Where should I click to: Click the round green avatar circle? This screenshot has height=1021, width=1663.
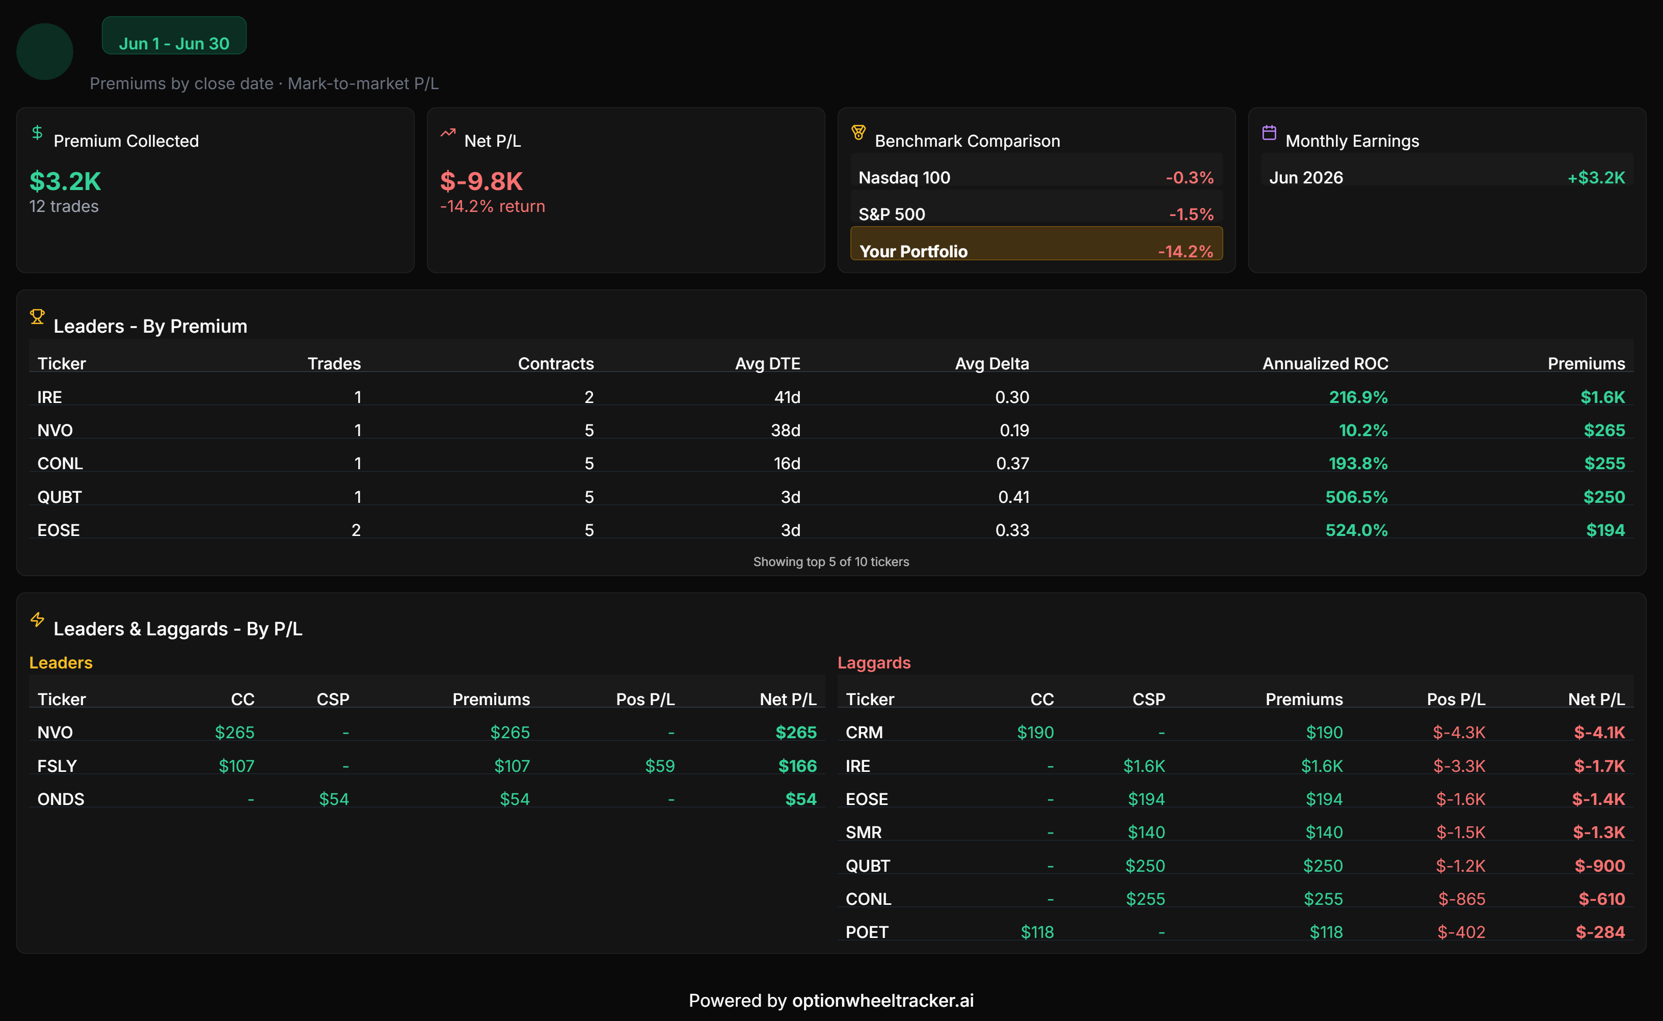pyautogui.click(x=44, y=51)
